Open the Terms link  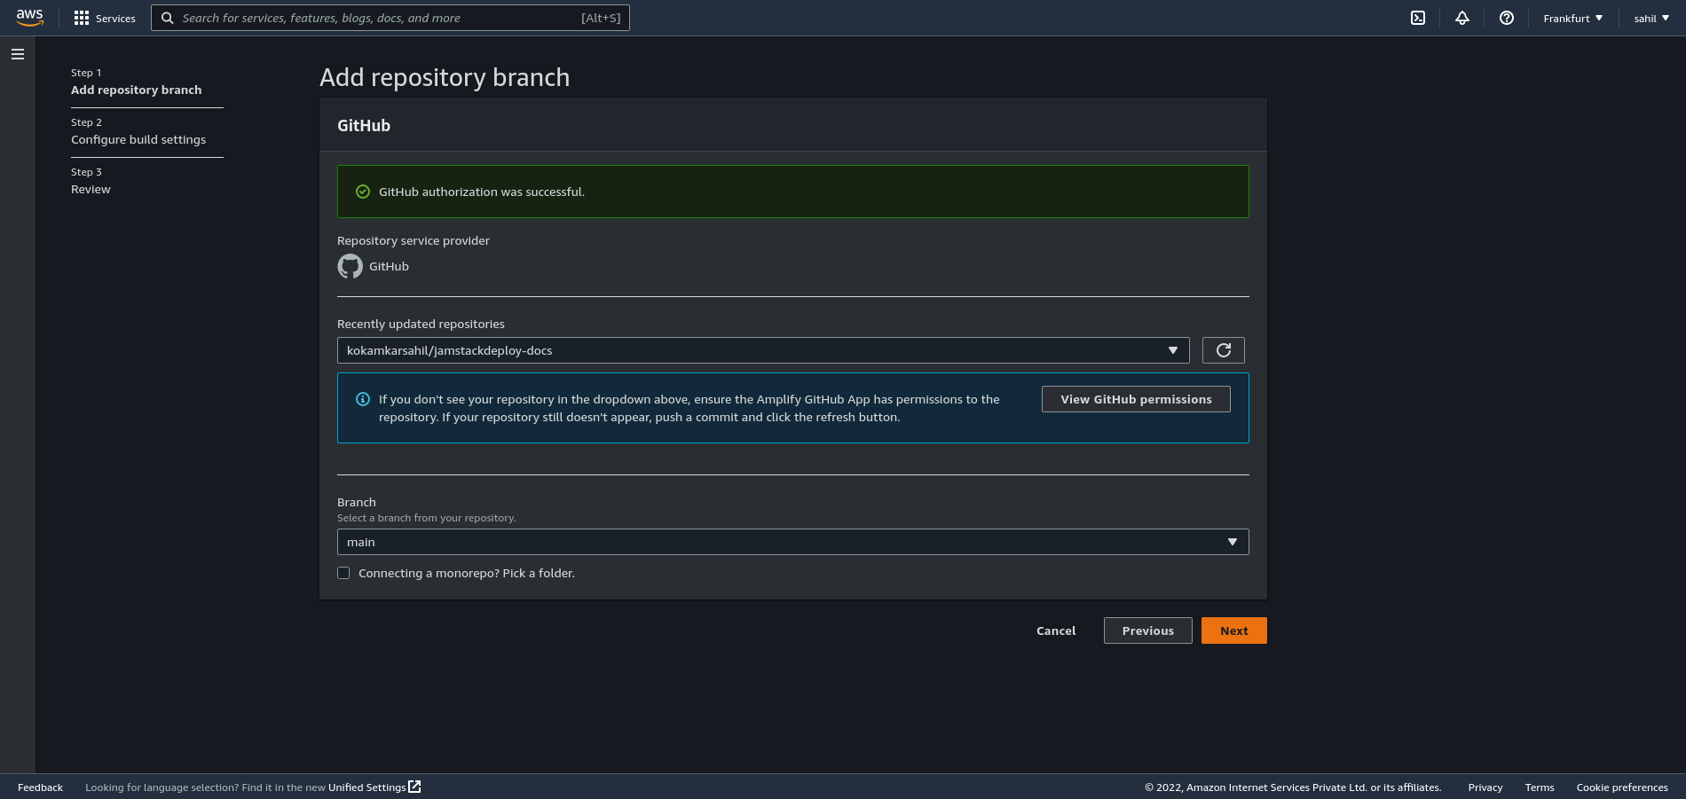tap(1540, 787)
